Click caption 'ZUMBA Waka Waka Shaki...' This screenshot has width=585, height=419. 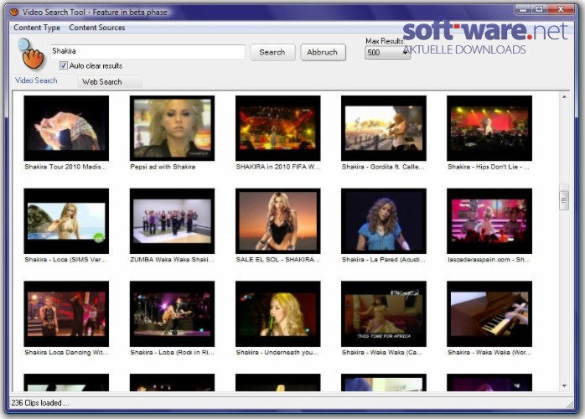[172, 259]
